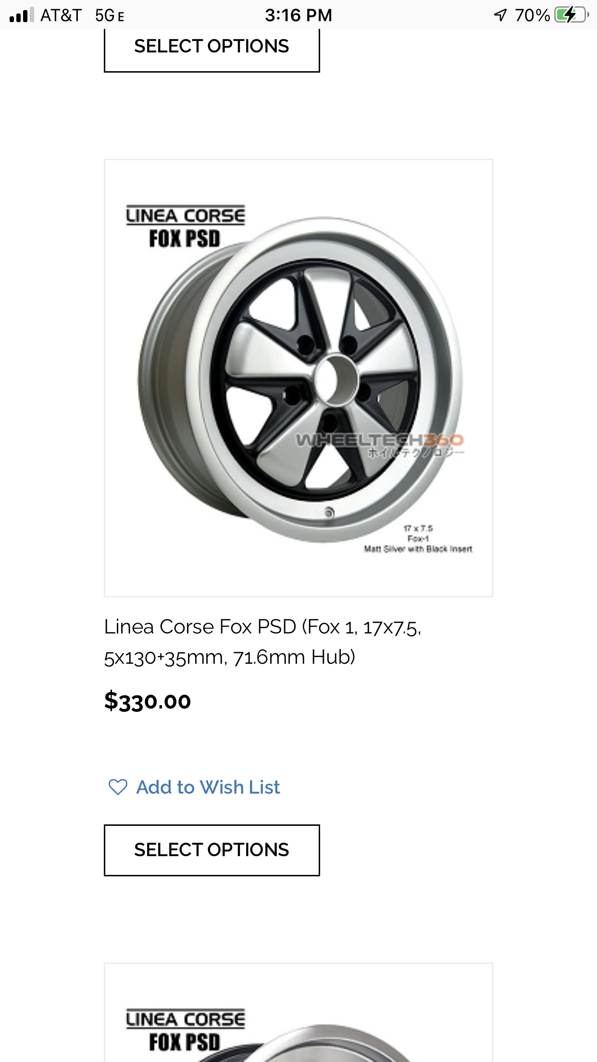This screenshot has height=1062, width=597.
Task: Tap the Linea Corse logo on the bottom product
Action: [185, 1029]
